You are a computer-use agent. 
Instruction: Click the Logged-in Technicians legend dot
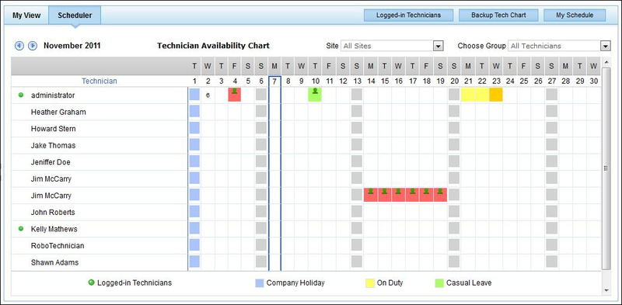(x=91, y=282)
